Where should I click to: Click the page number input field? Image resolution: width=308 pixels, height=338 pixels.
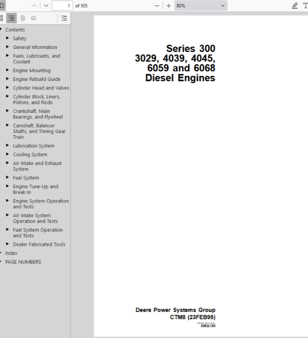(62, 5)
